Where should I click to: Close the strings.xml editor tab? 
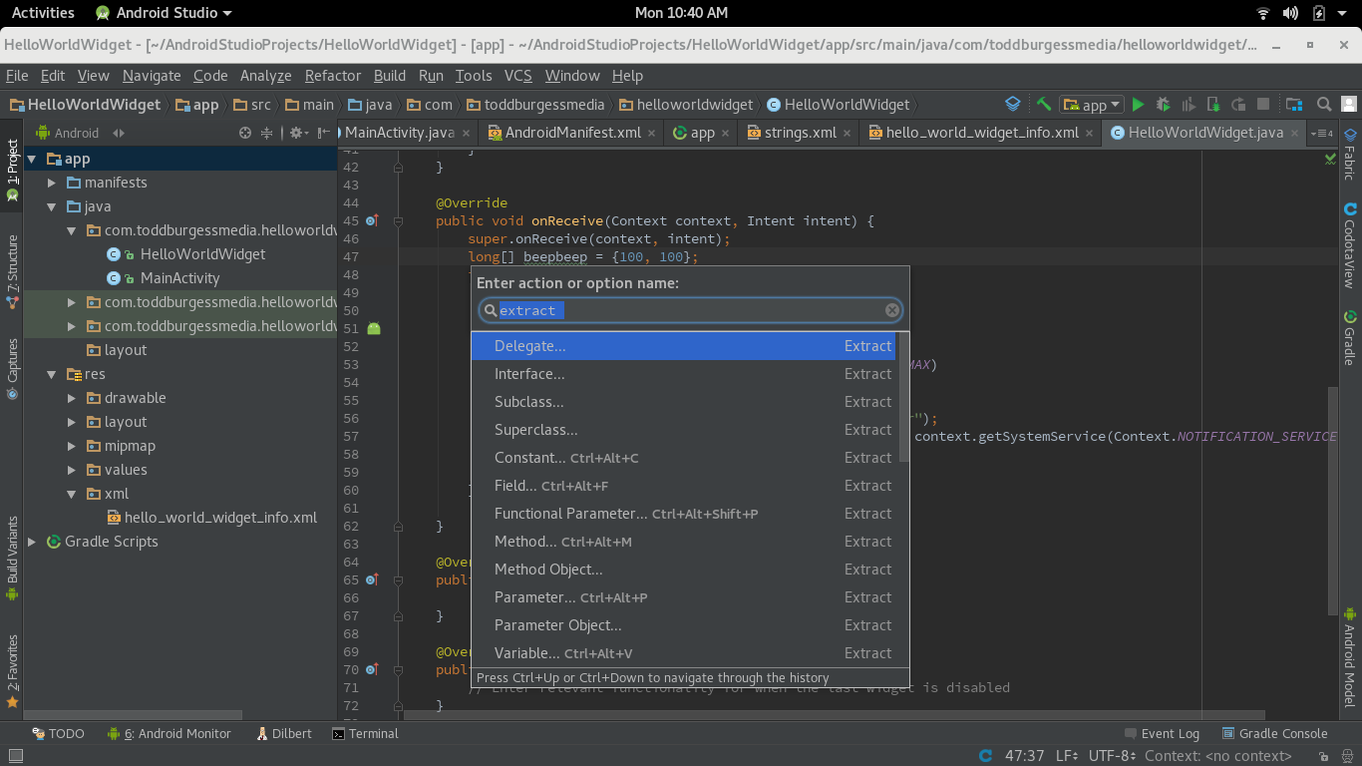(x=848, y=133)
